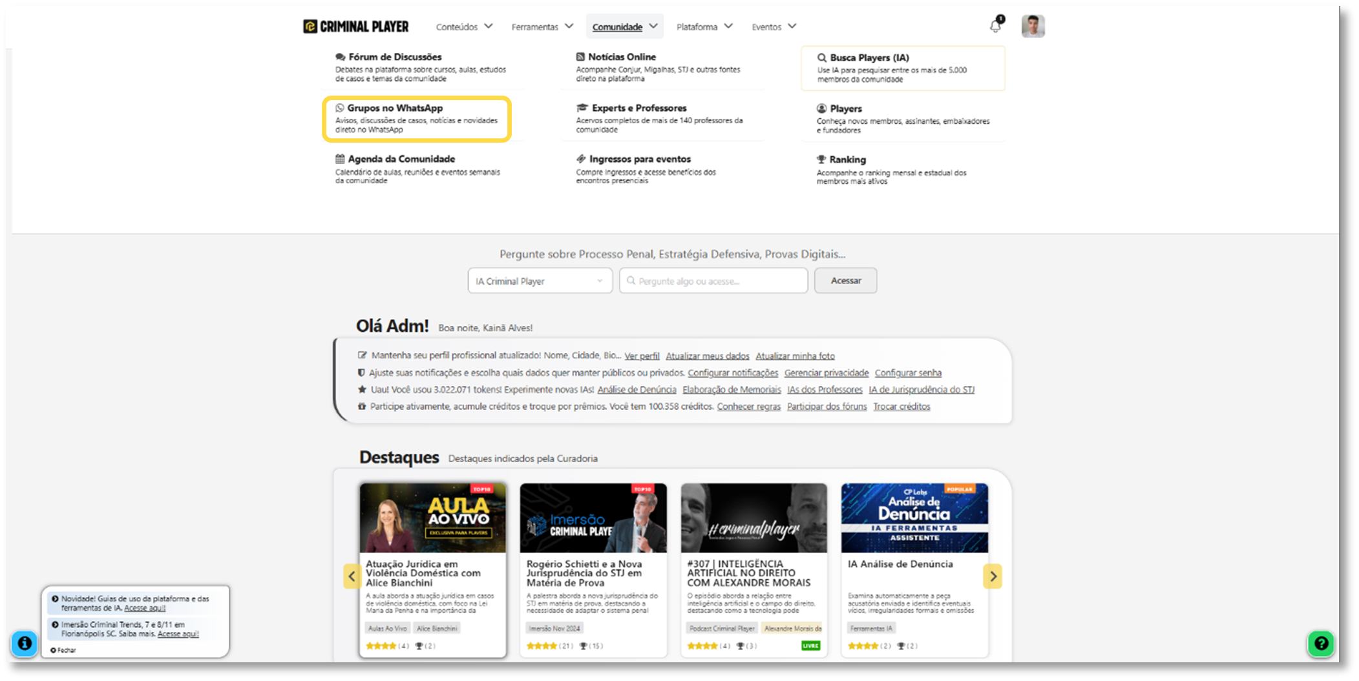
Task: Open the user profile avatar
Action: click(x=1033, y=26)
